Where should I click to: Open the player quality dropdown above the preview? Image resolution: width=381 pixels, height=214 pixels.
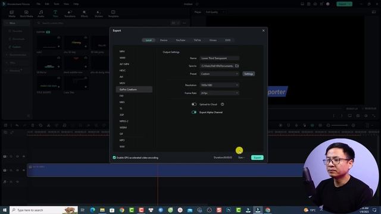(216, 12)
